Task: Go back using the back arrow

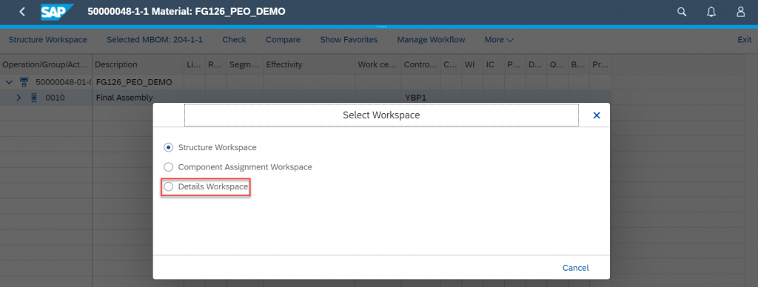Action: pyautogui.click(x=21, y=12)
